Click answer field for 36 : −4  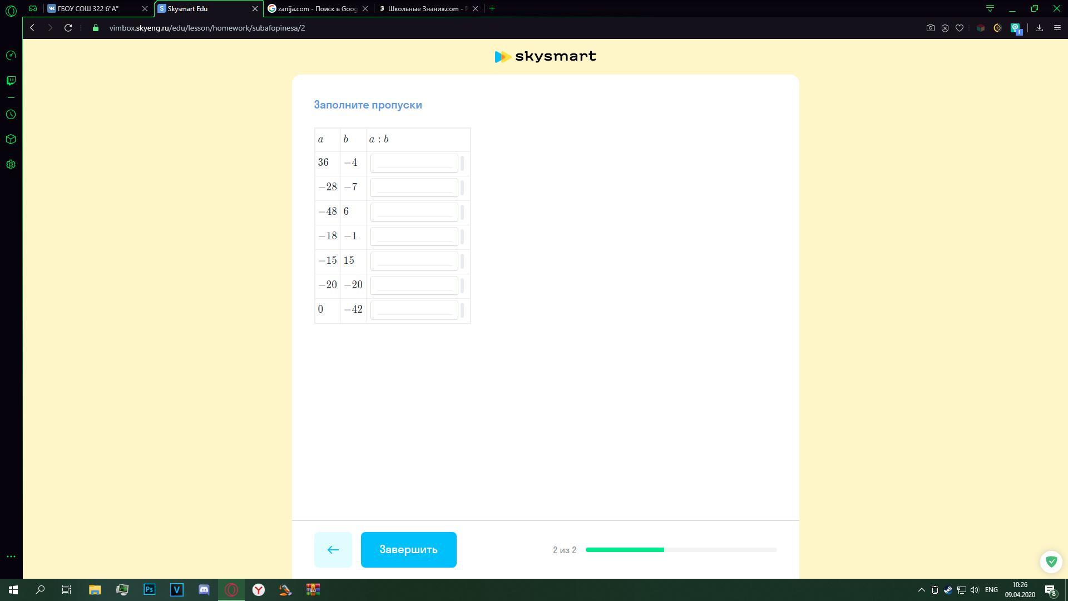point(414,163)
